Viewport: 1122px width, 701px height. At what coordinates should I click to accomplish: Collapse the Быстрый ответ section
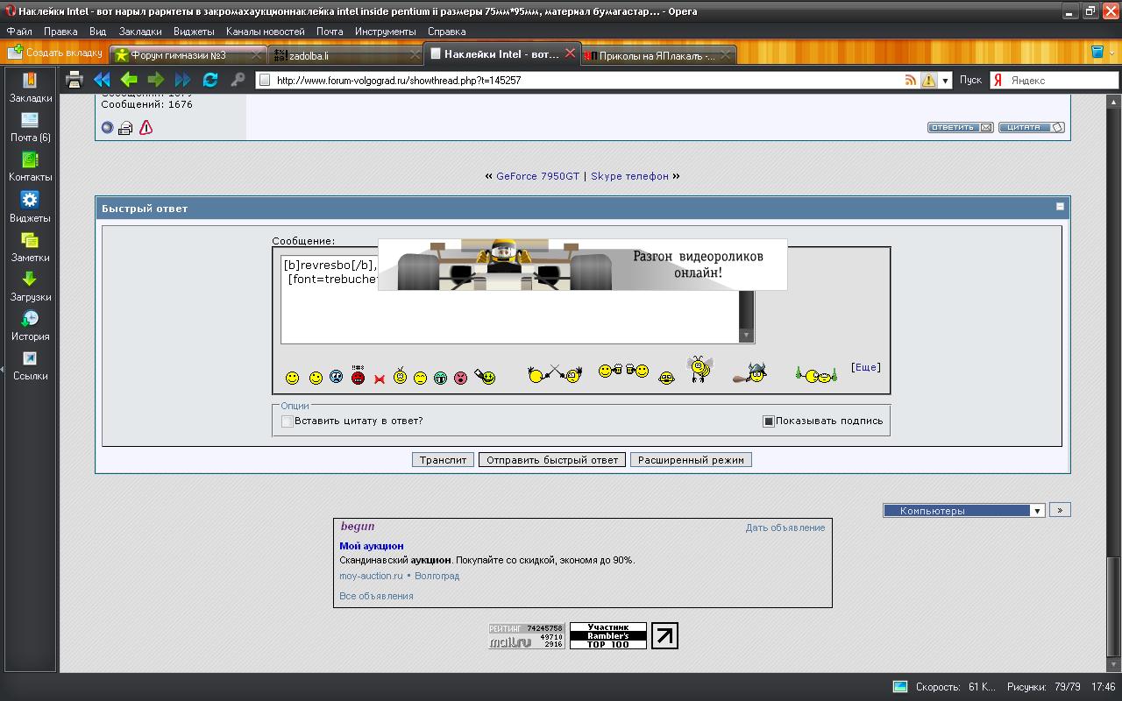pyautogui.click(x=1060, y=207)
